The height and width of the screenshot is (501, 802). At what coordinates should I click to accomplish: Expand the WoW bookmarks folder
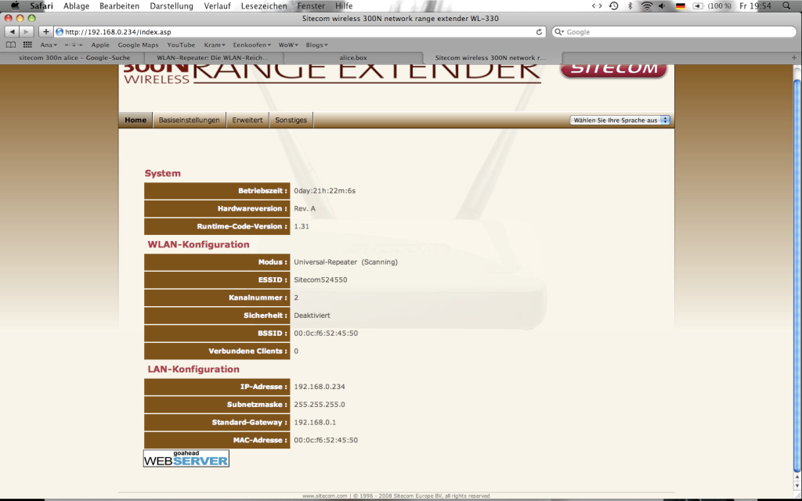pyautogui.click(x=288, y=45)
